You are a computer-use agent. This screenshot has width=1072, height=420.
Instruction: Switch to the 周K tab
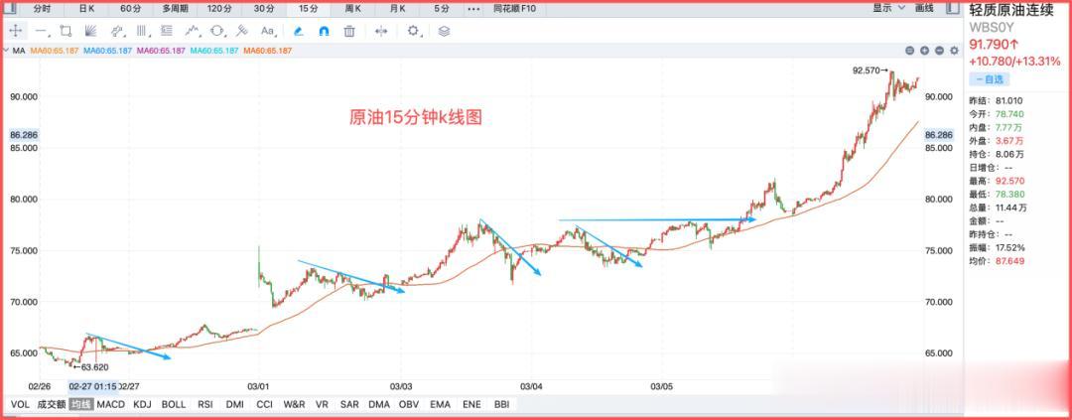click(x=352, y=9)
